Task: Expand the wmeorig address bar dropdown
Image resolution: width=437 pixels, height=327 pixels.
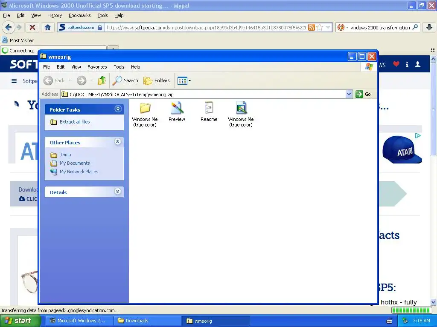Action: (349, 94)
